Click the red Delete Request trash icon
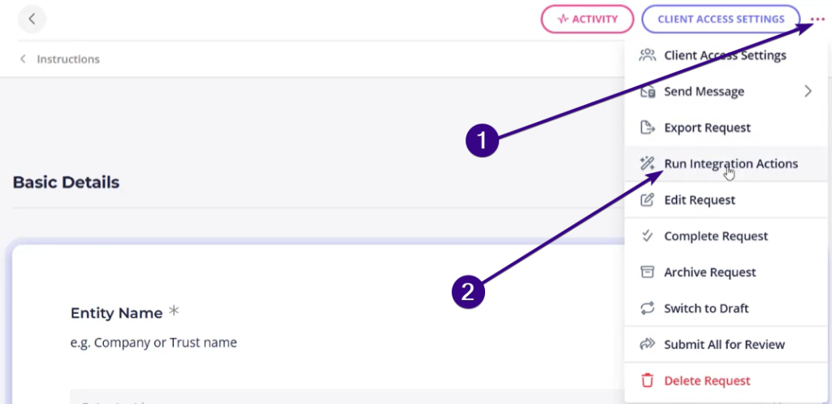The height and width of the screenshot is (404, 832). pyautogui.click(x=648, y=380)
